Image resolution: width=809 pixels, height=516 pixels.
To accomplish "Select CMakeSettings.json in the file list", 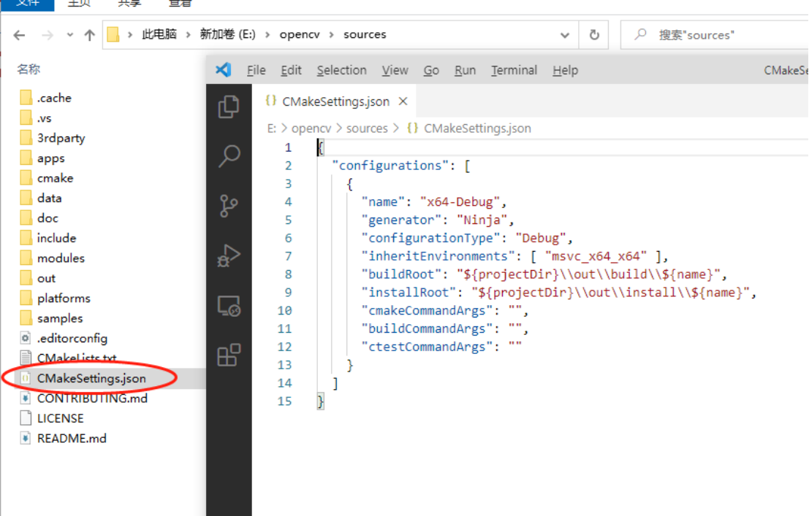I will (x=91, y=378).
